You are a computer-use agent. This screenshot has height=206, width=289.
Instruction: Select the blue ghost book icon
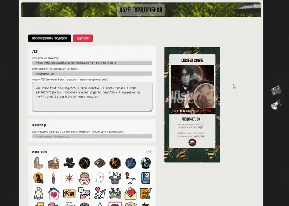click(146, 178)
